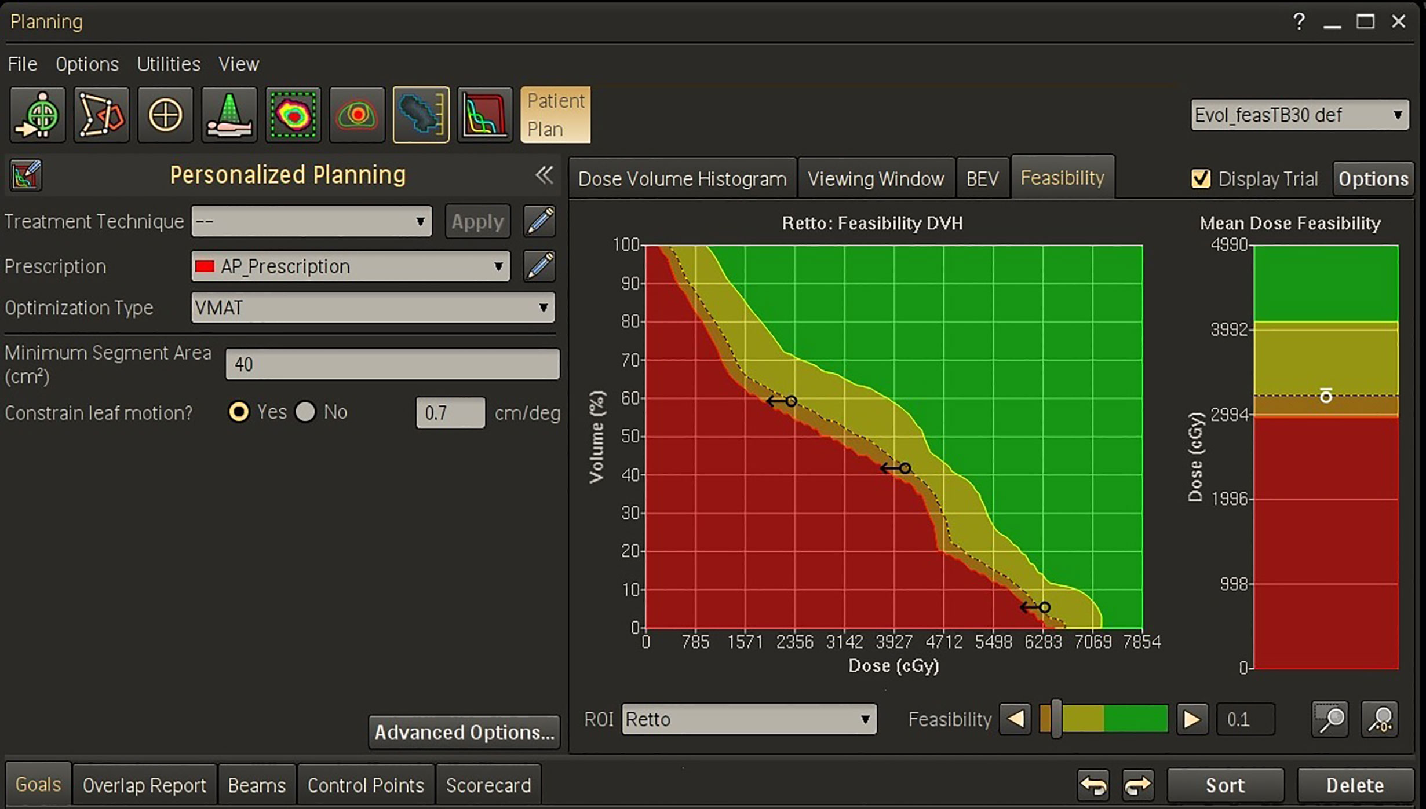Switch to Viewing Window tab
The width and height of the screenshot is (1426, 809).
876,178
